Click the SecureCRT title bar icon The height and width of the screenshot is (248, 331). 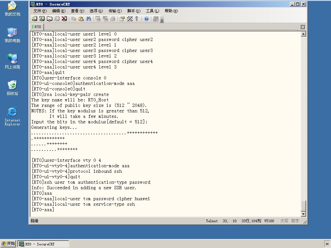[33, 4]
